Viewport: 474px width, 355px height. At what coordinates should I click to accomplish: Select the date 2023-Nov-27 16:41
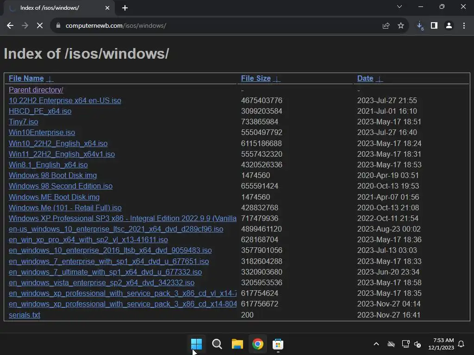pos(389,315)
